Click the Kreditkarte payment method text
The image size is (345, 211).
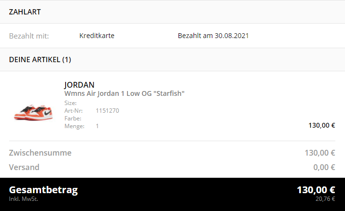click(x=97, y=36)
